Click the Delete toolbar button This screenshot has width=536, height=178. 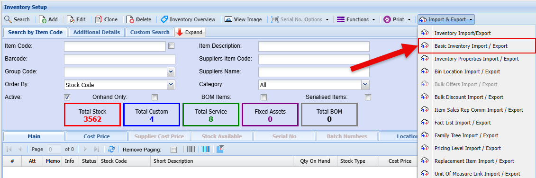coord(139,19)
